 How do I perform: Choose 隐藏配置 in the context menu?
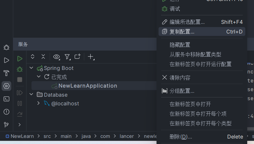click(x=202, y=45)
